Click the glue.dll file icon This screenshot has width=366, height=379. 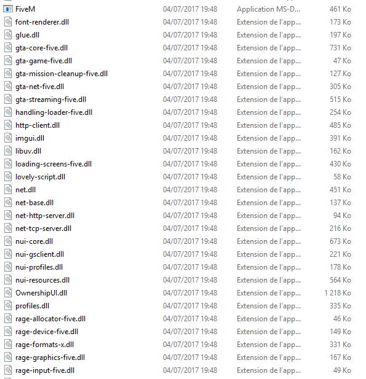[x=8, y=35]
